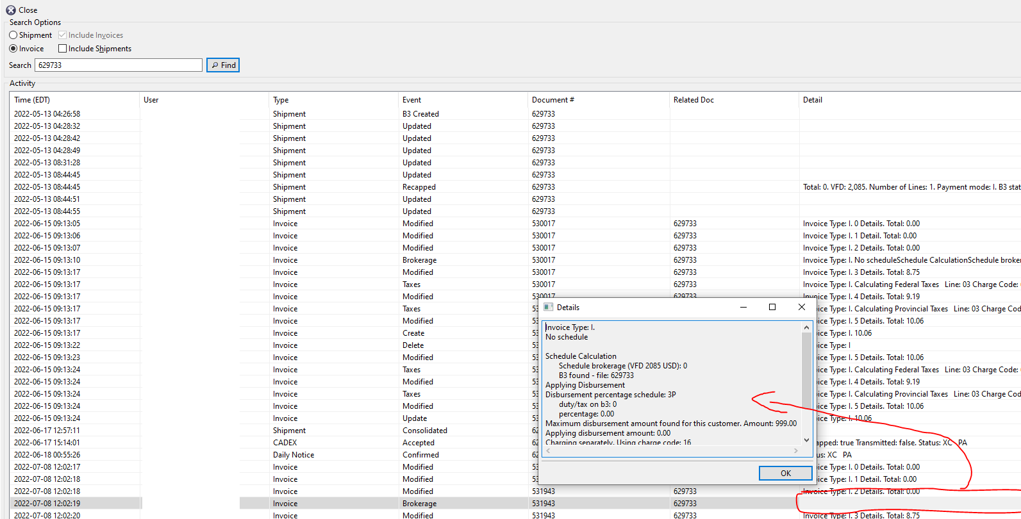This screenshot has width=1021, height=519.
Task: Click the 'Total: 0. VFD: 2,085' detail cell
Action: (911, 187)
